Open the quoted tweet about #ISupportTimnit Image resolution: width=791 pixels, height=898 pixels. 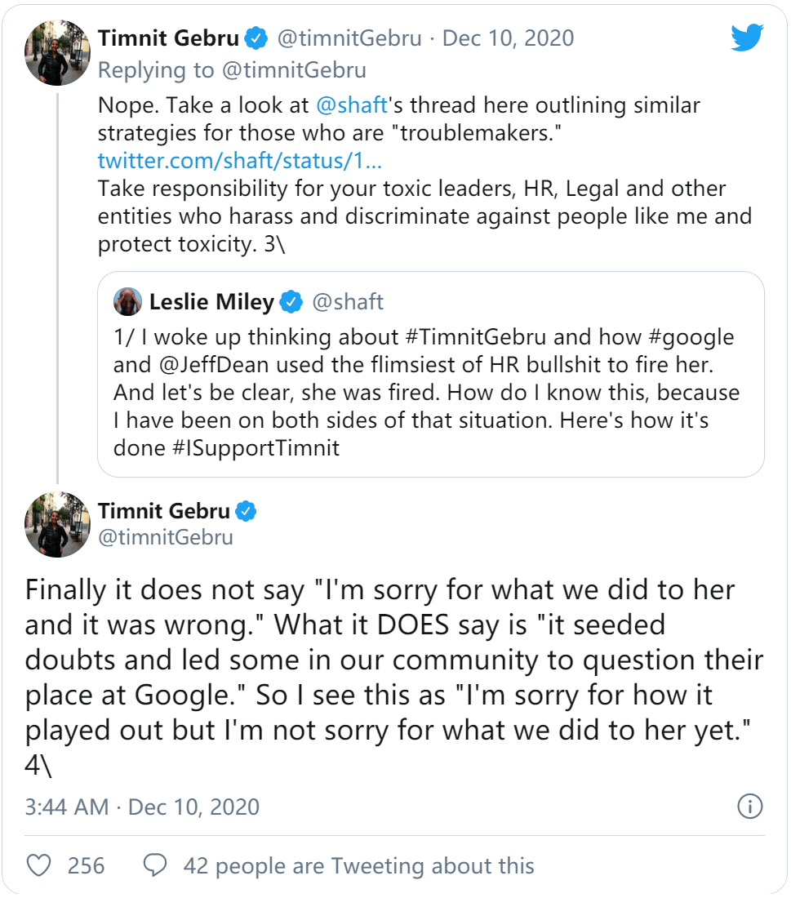pyautogui.click(x=430, y=392)
